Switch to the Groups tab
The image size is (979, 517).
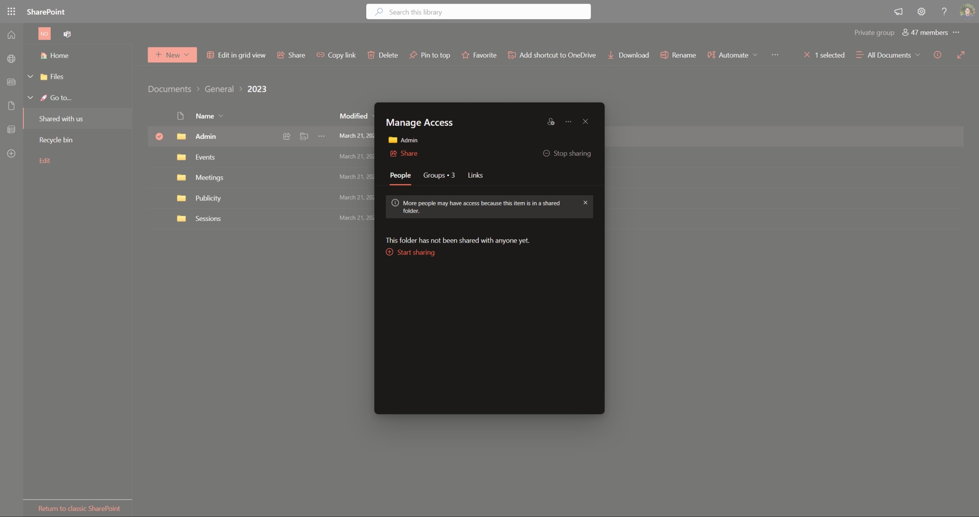click(439, 175)
